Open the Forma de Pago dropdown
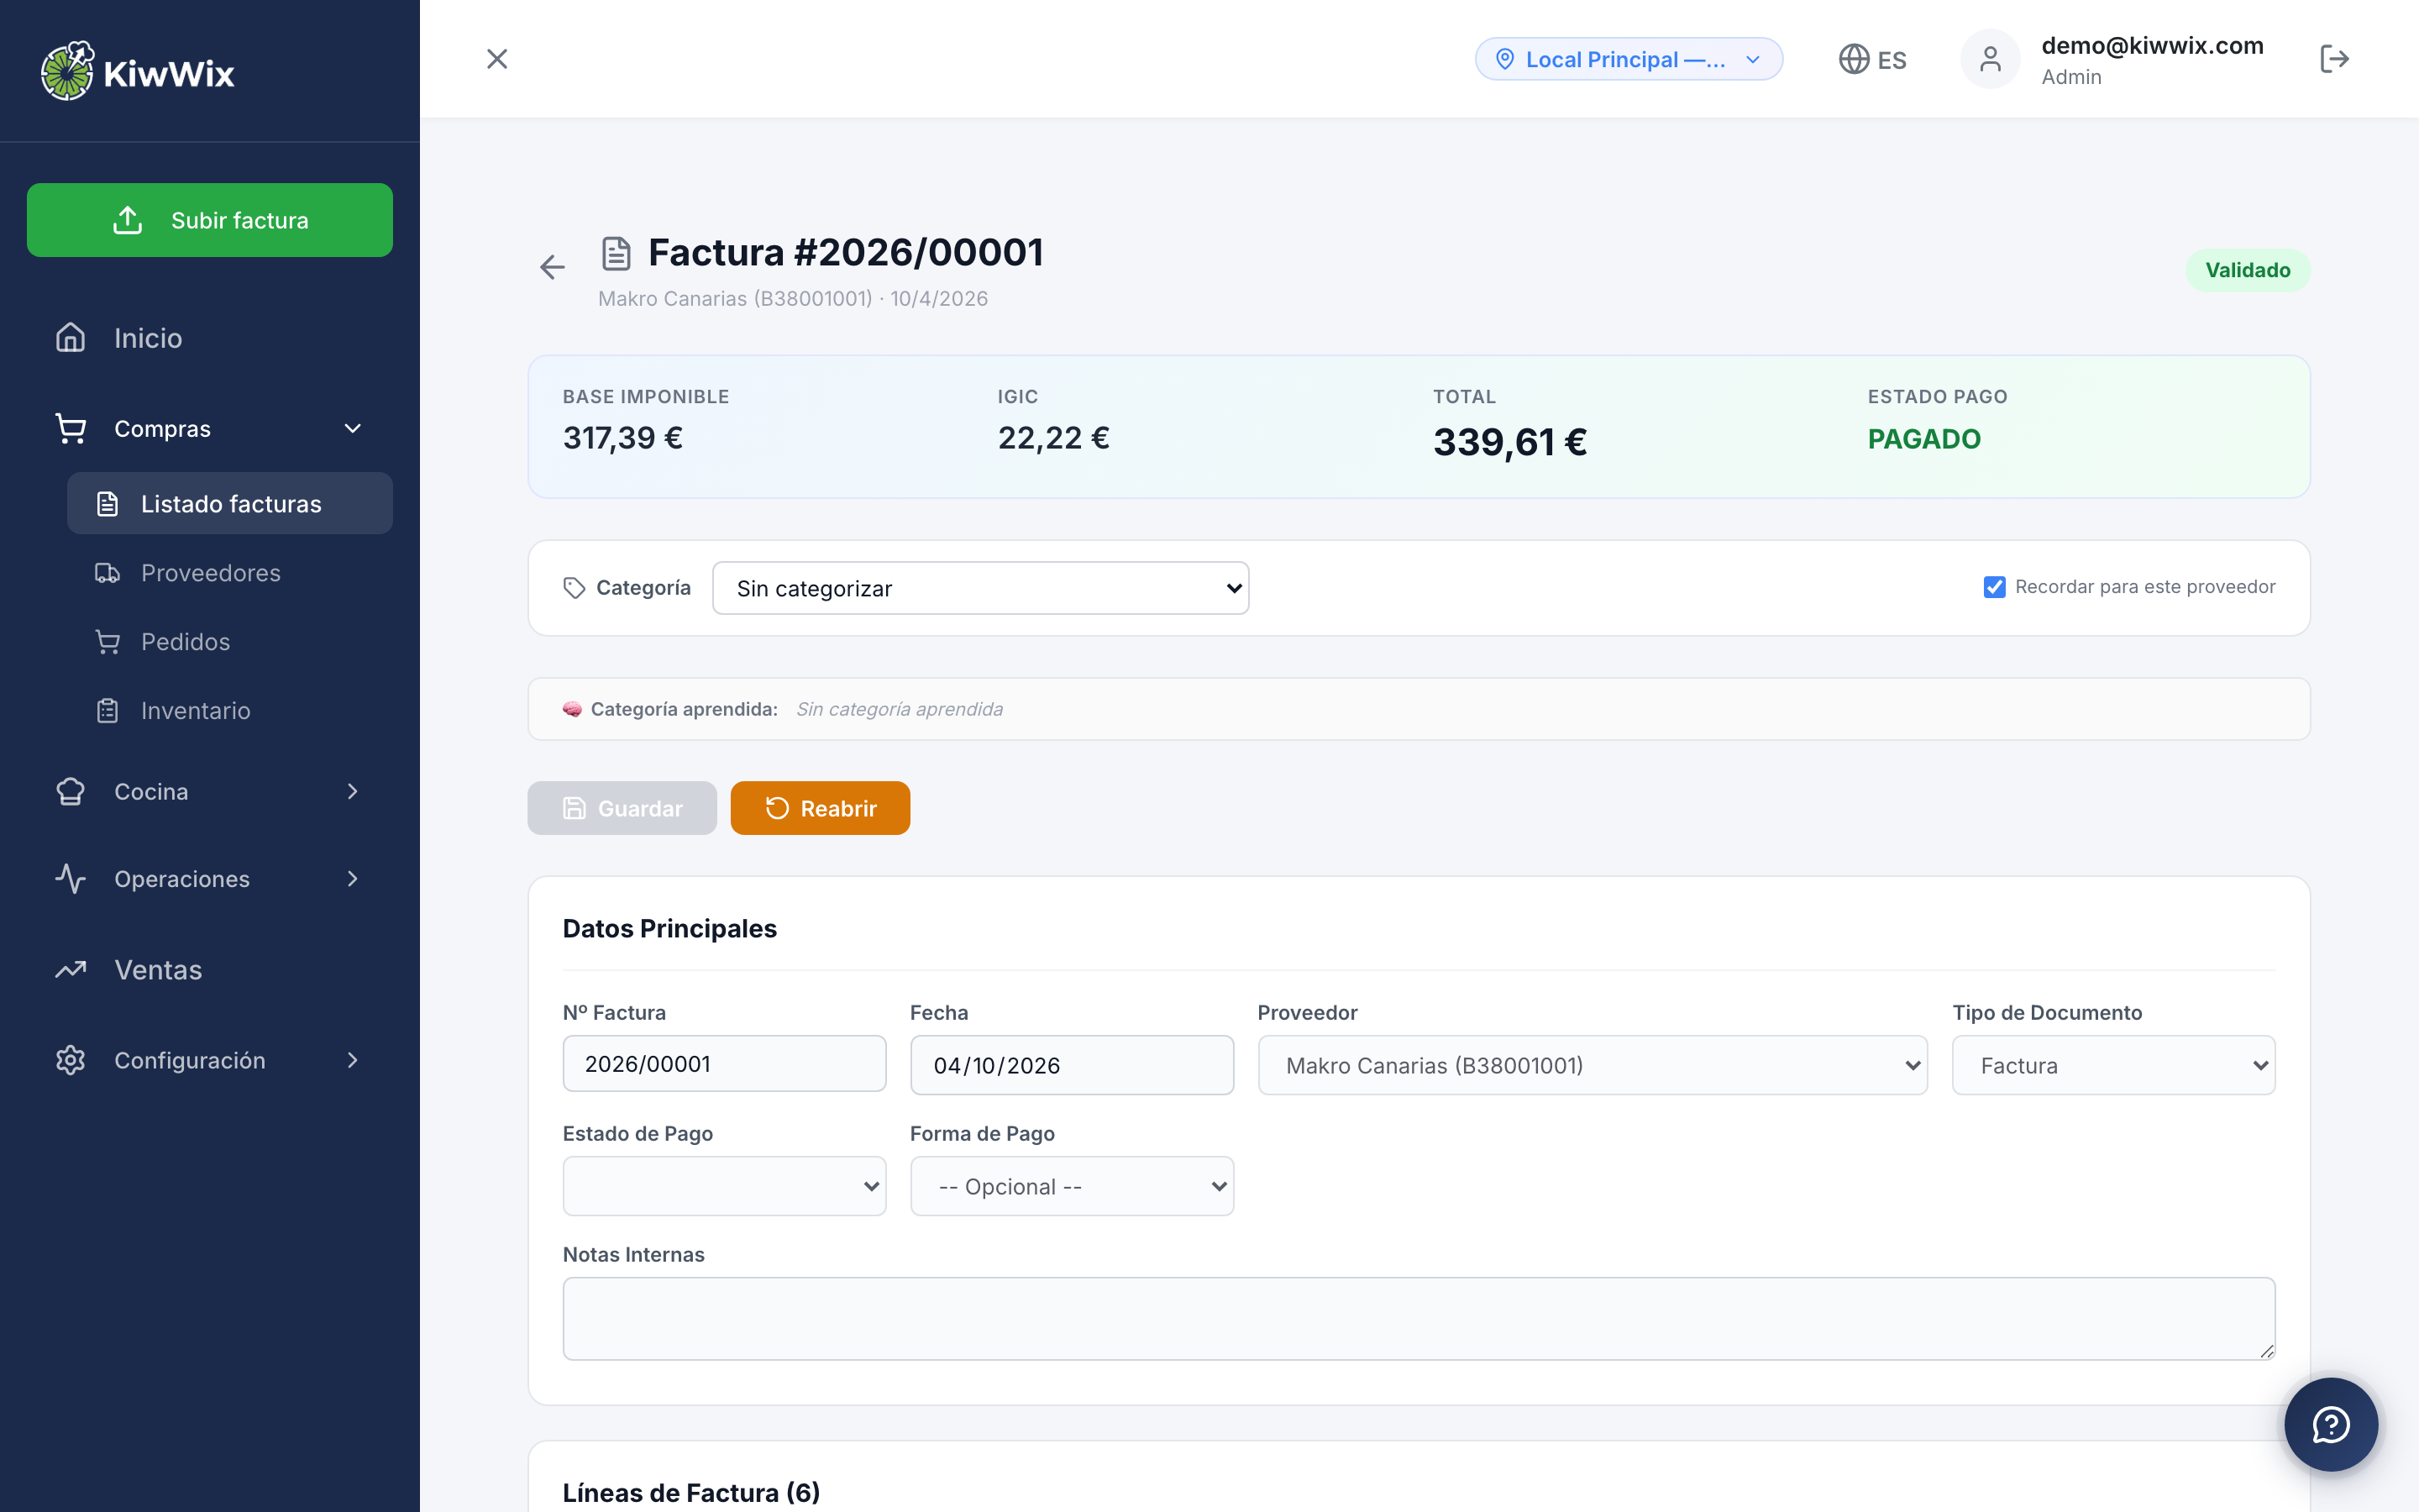 (1071, 1186)
